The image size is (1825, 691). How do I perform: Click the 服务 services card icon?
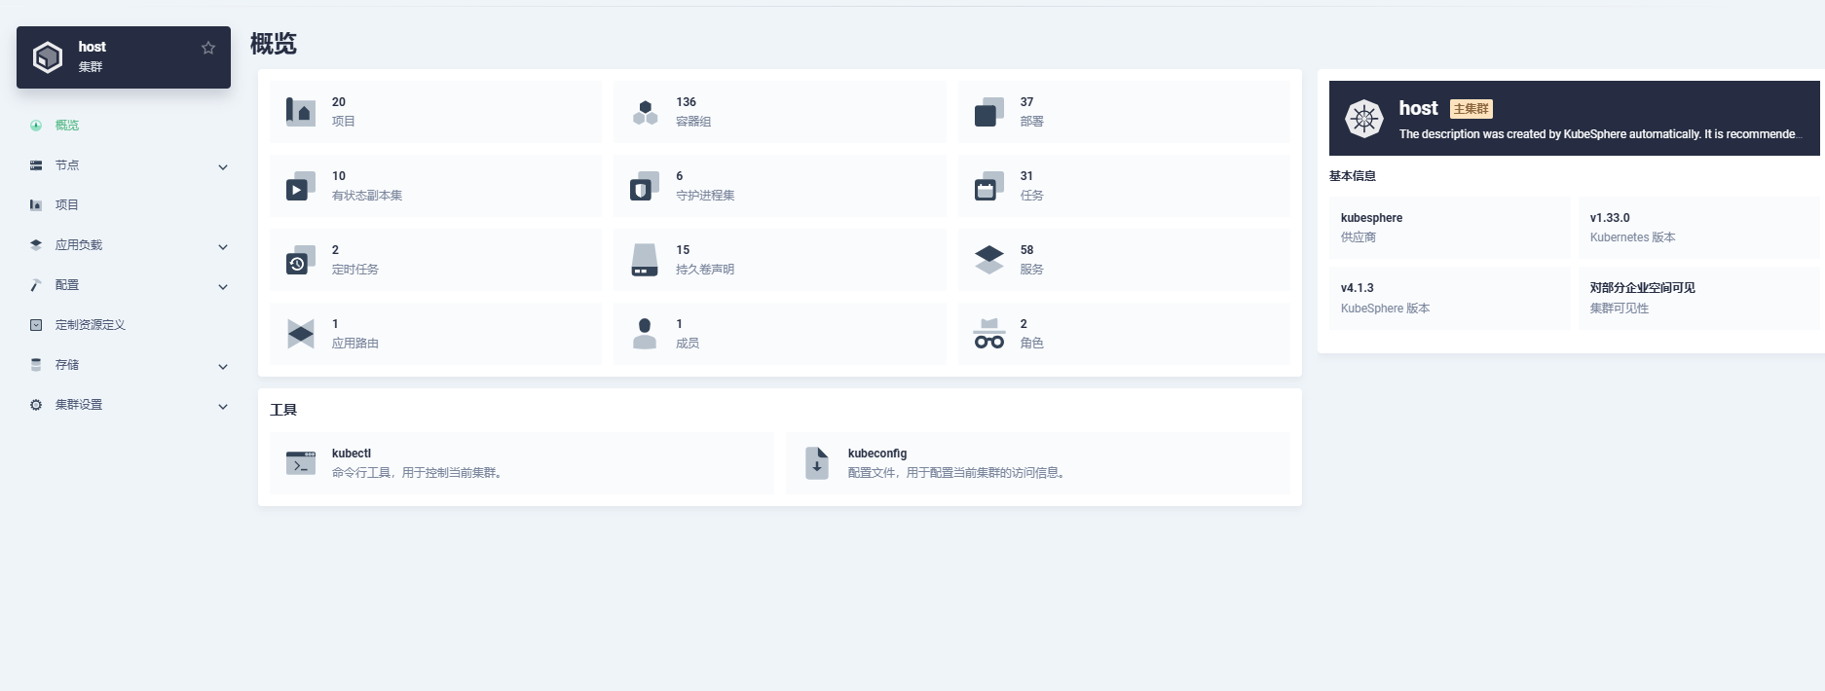989,260
